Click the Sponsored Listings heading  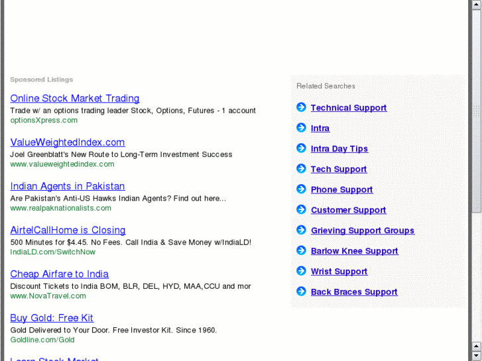(x=42, y=79)
